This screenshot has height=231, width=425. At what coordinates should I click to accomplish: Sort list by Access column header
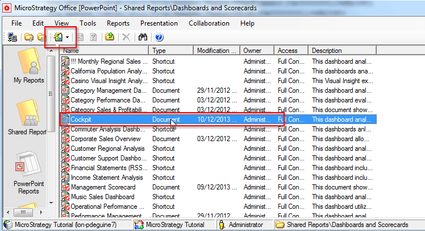291,51
